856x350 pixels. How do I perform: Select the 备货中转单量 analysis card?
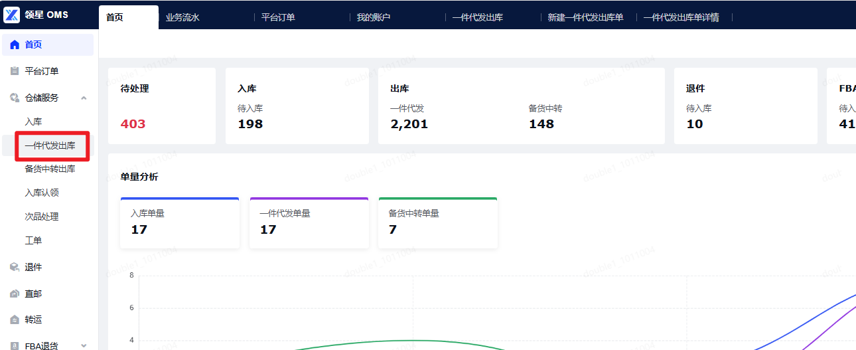(x=438, y=223)
